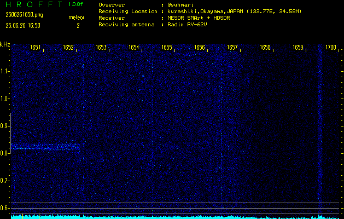Viewport: 344px width, 219px height.
Task: Click the 1651 time axis marker
Action: 36,47
